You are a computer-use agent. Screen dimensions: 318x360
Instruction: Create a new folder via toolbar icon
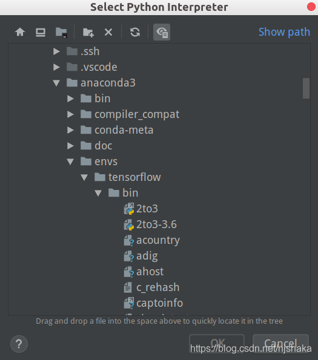tap(88, 33)
